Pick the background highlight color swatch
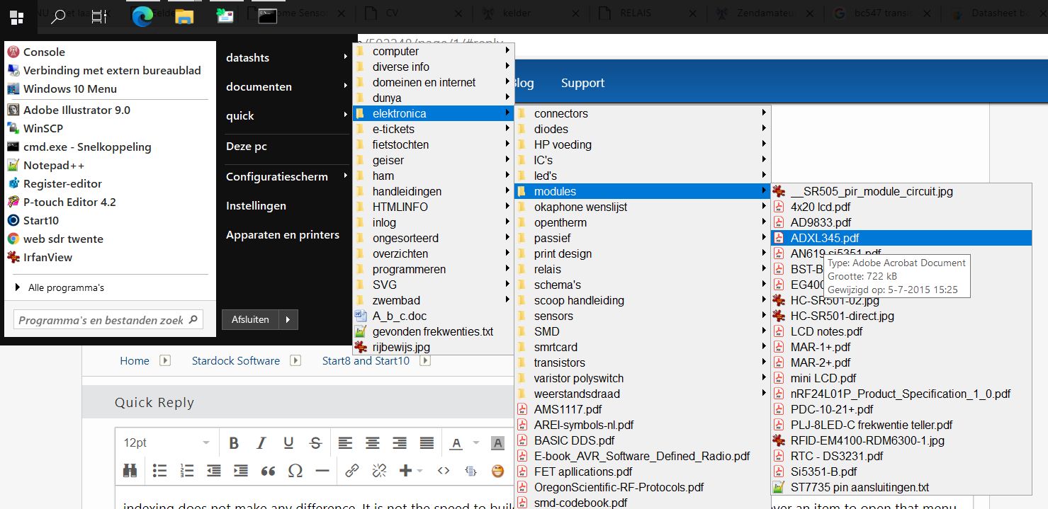The height and width of the screenshot is (509, 1048). (x=497, y=443)
